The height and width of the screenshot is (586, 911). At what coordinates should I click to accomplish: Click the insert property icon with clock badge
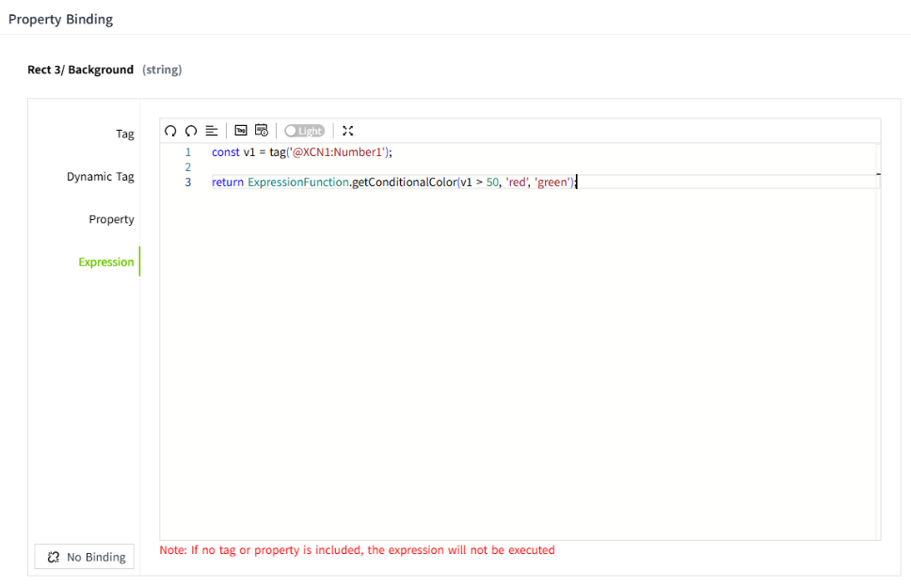pyautogui.click(x=262, y=131)
